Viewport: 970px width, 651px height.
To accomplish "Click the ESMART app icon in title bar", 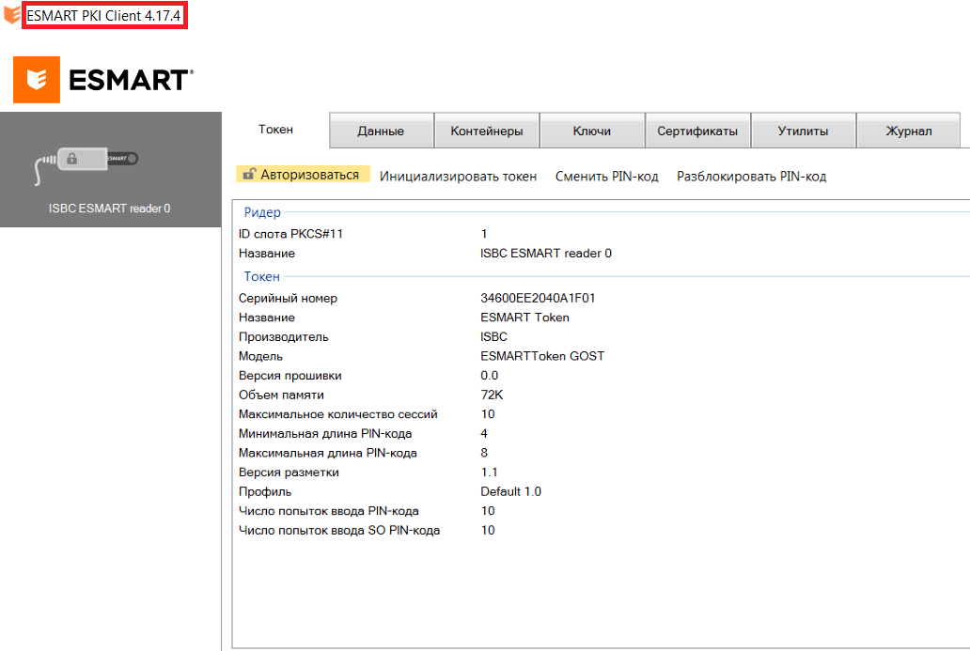I will [x=11, y=17].
